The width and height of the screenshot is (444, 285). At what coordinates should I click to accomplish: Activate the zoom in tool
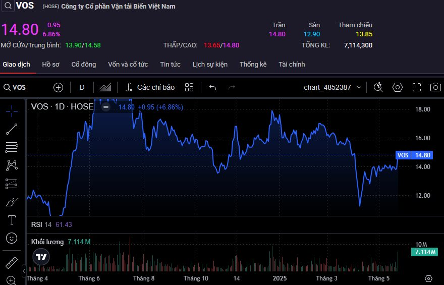click(11, 280)
